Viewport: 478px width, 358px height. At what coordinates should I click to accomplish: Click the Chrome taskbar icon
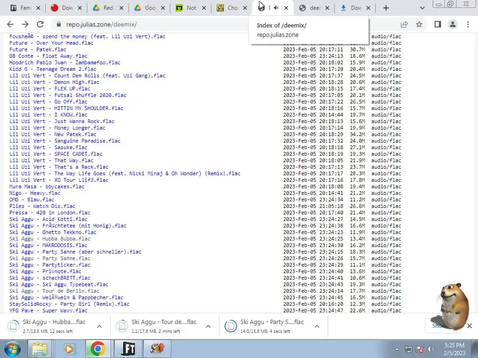pyautogui.click(x=98, y=349)
